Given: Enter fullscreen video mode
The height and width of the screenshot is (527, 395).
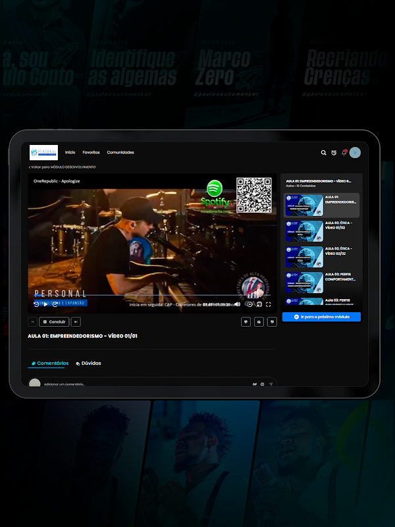Looking at the screenshot, I should 269,304.
